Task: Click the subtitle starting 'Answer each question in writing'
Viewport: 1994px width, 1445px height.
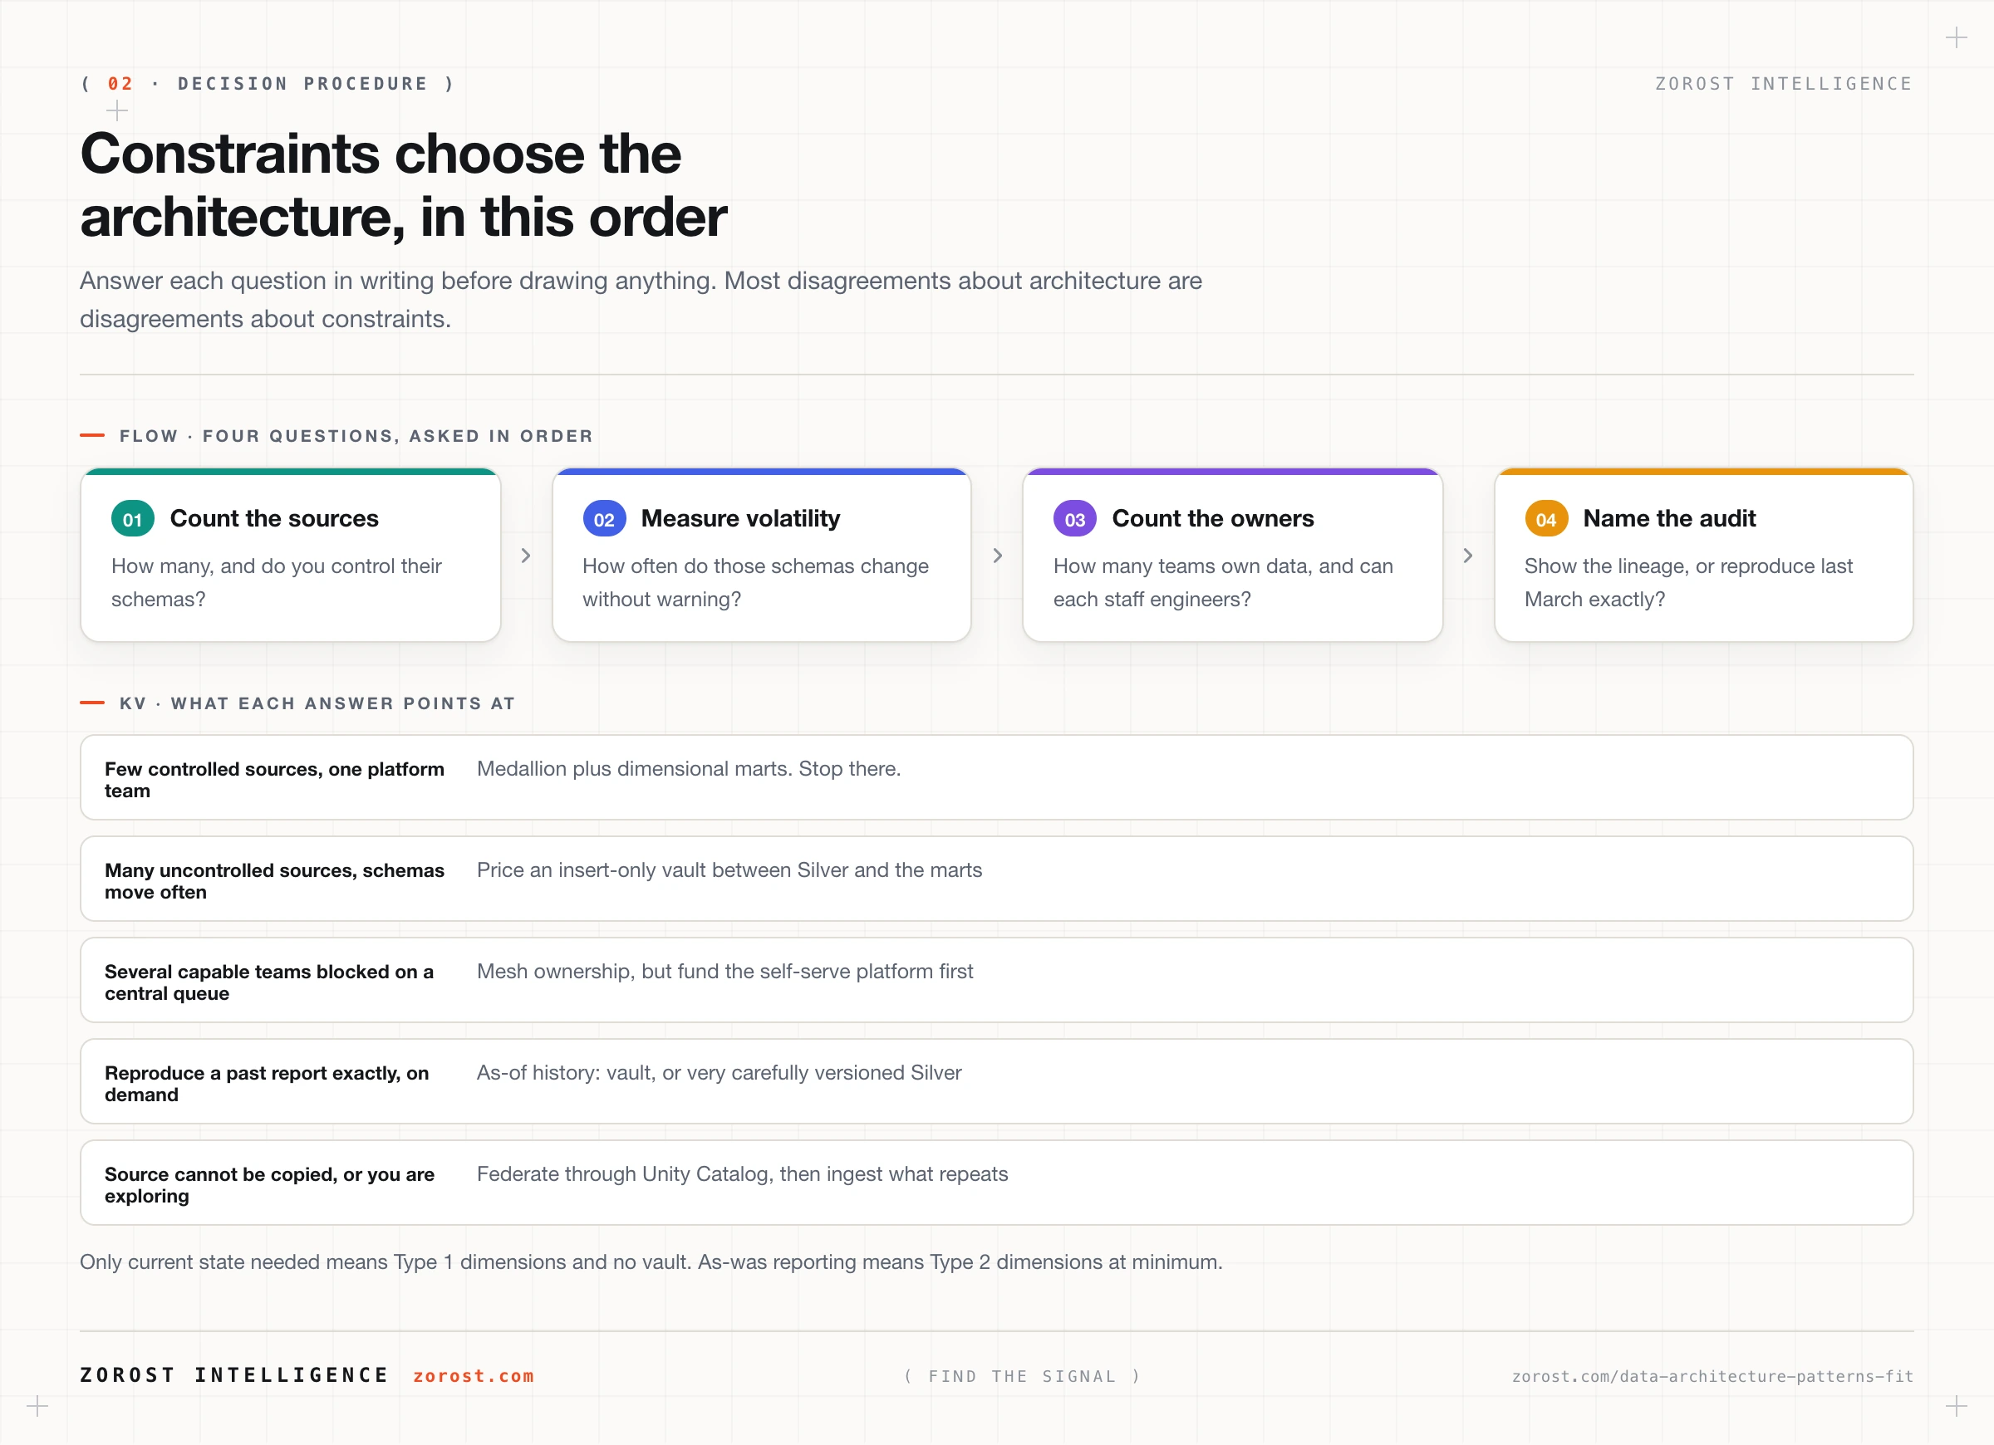Action: [640, 299]
